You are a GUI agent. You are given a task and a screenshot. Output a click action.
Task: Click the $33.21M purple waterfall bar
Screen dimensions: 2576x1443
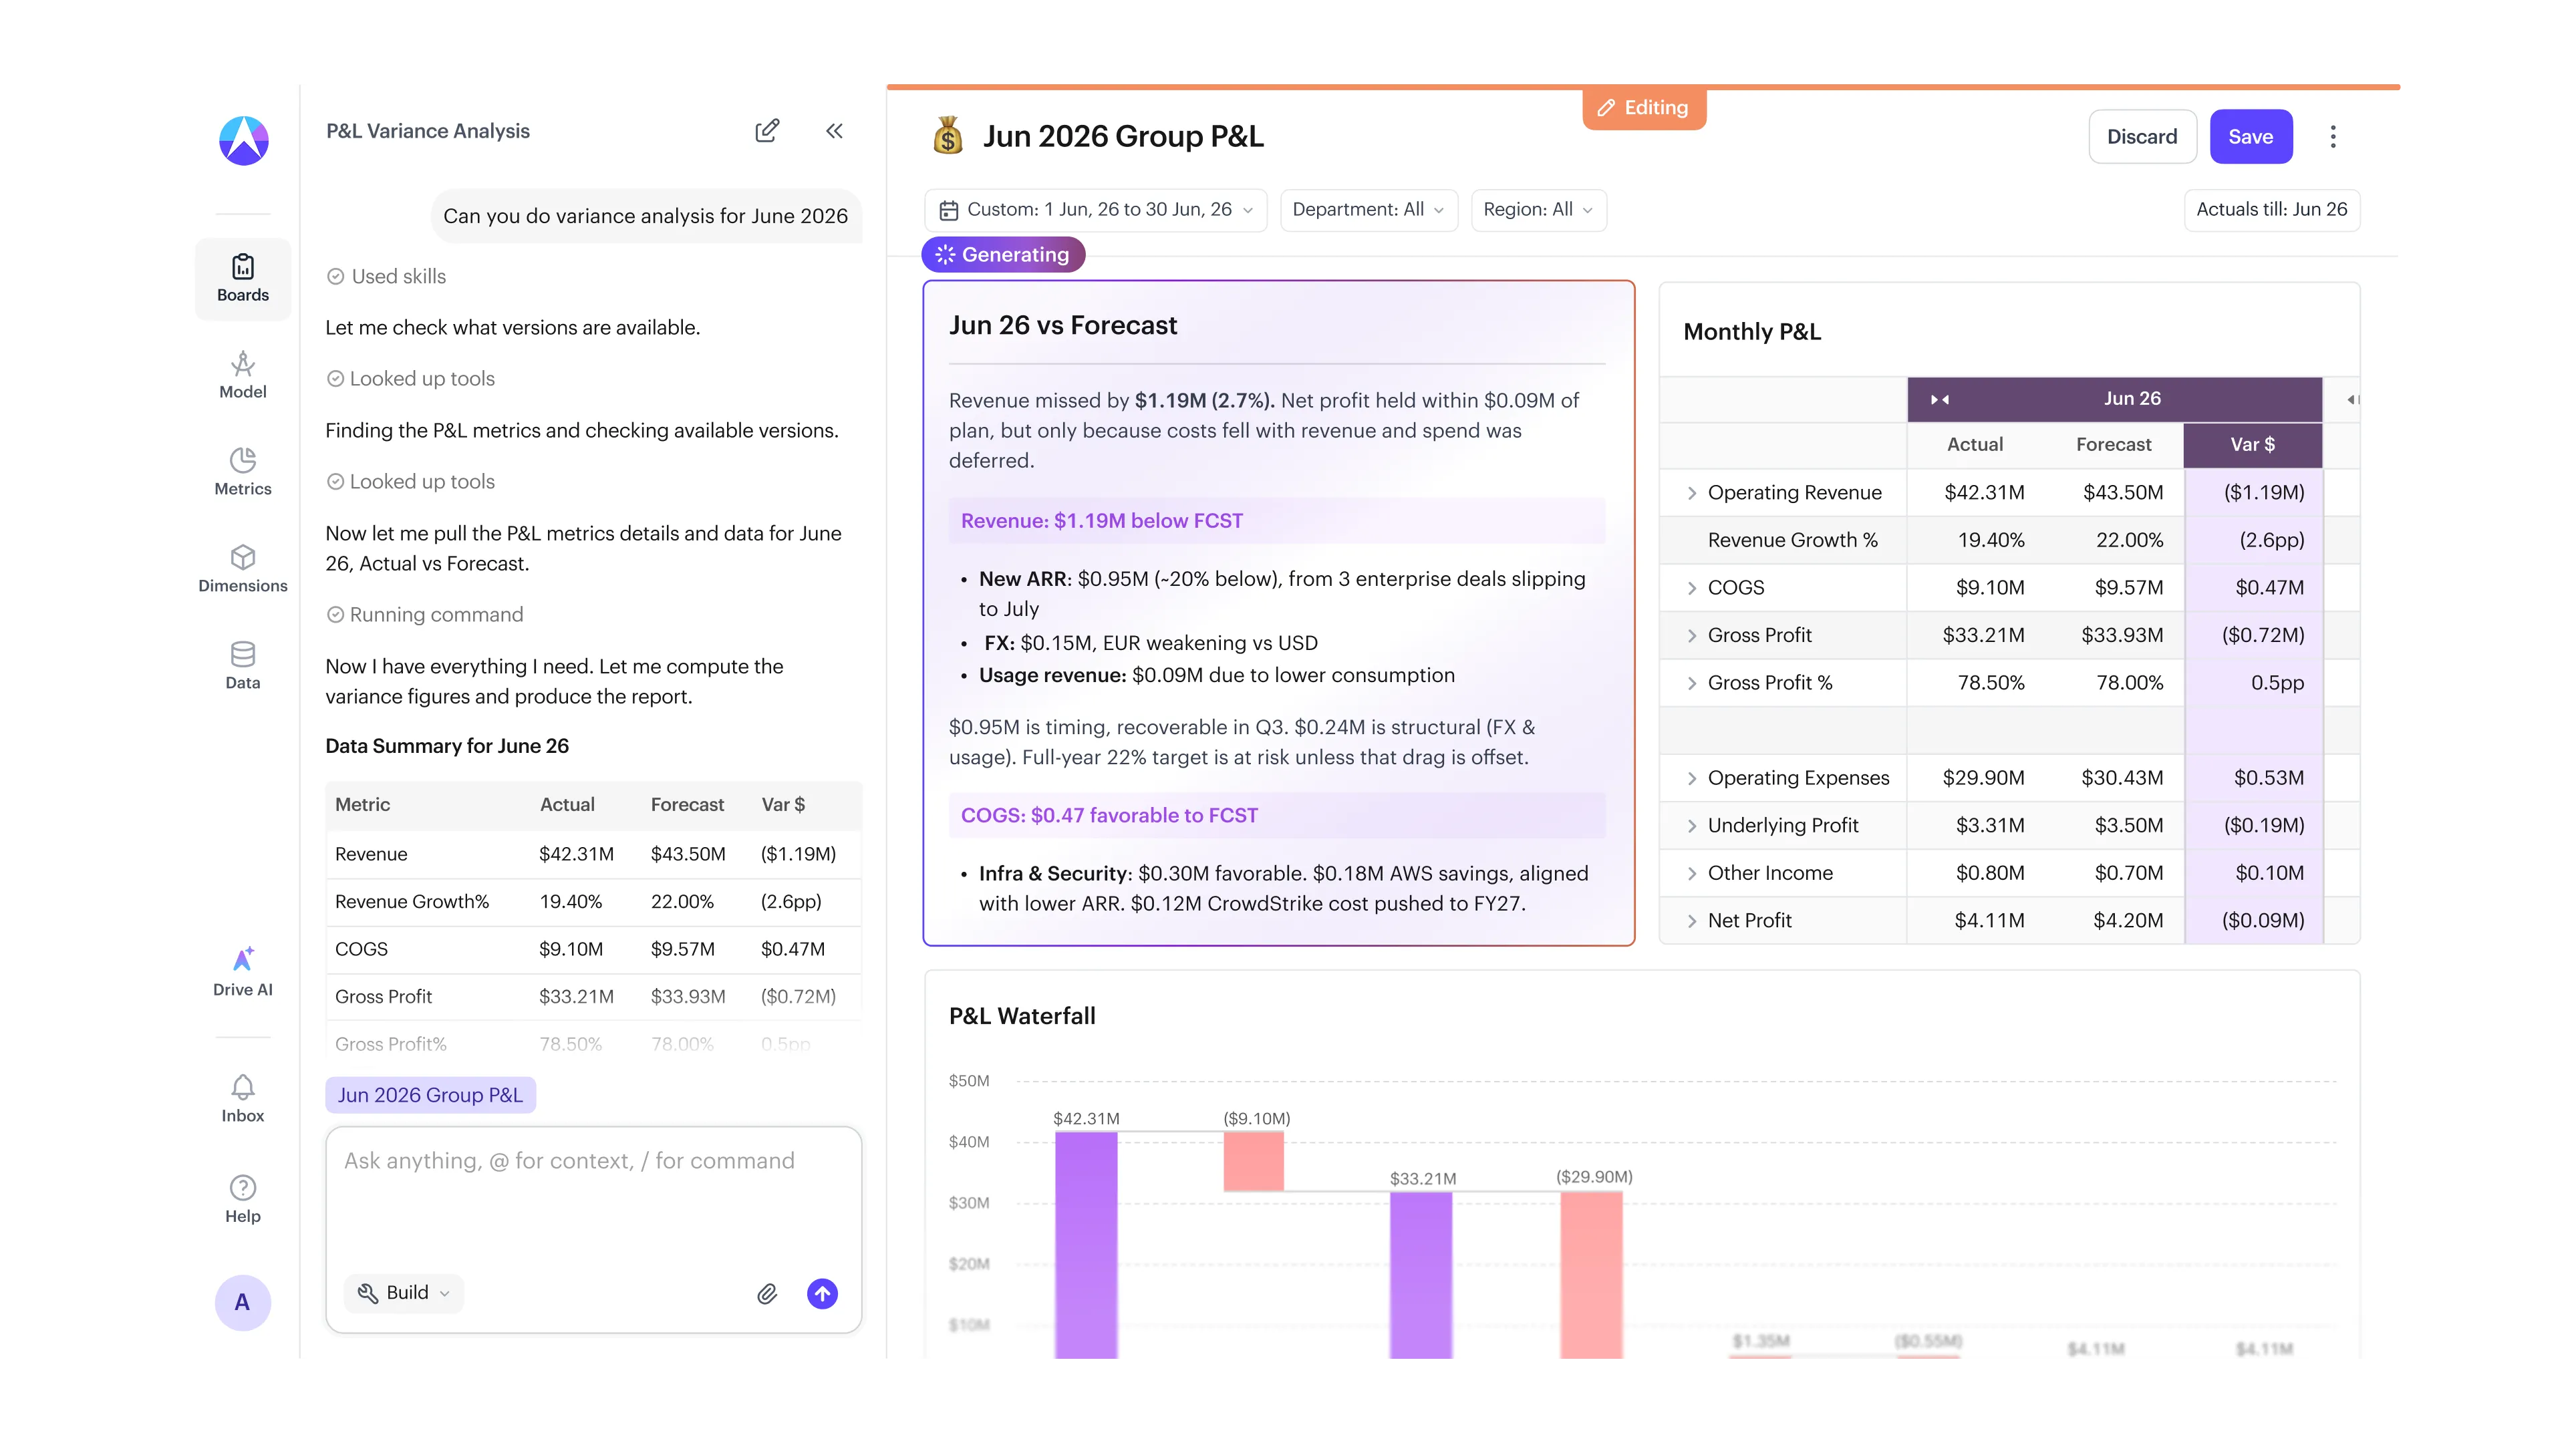pyautogui.click(x=1421, y=1274)
